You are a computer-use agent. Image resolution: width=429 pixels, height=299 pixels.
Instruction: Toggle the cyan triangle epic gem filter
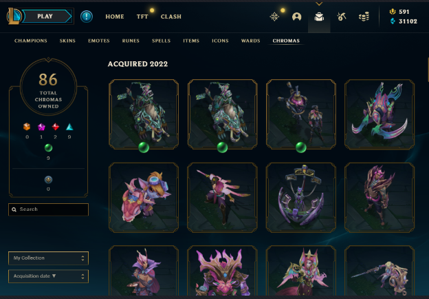69,127
